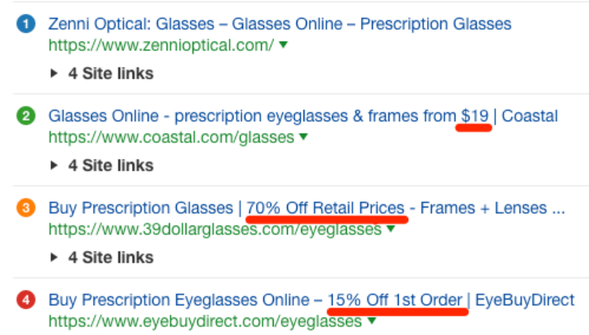
Task: Open the Coastal Glasses Online result title
Action: coord(303,116)
